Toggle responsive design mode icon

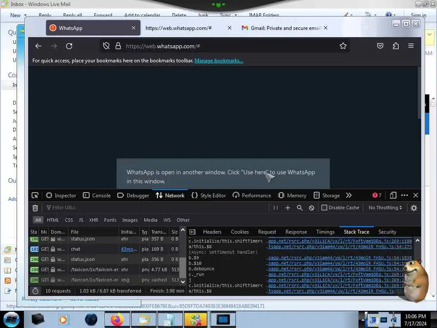point(393,196)
